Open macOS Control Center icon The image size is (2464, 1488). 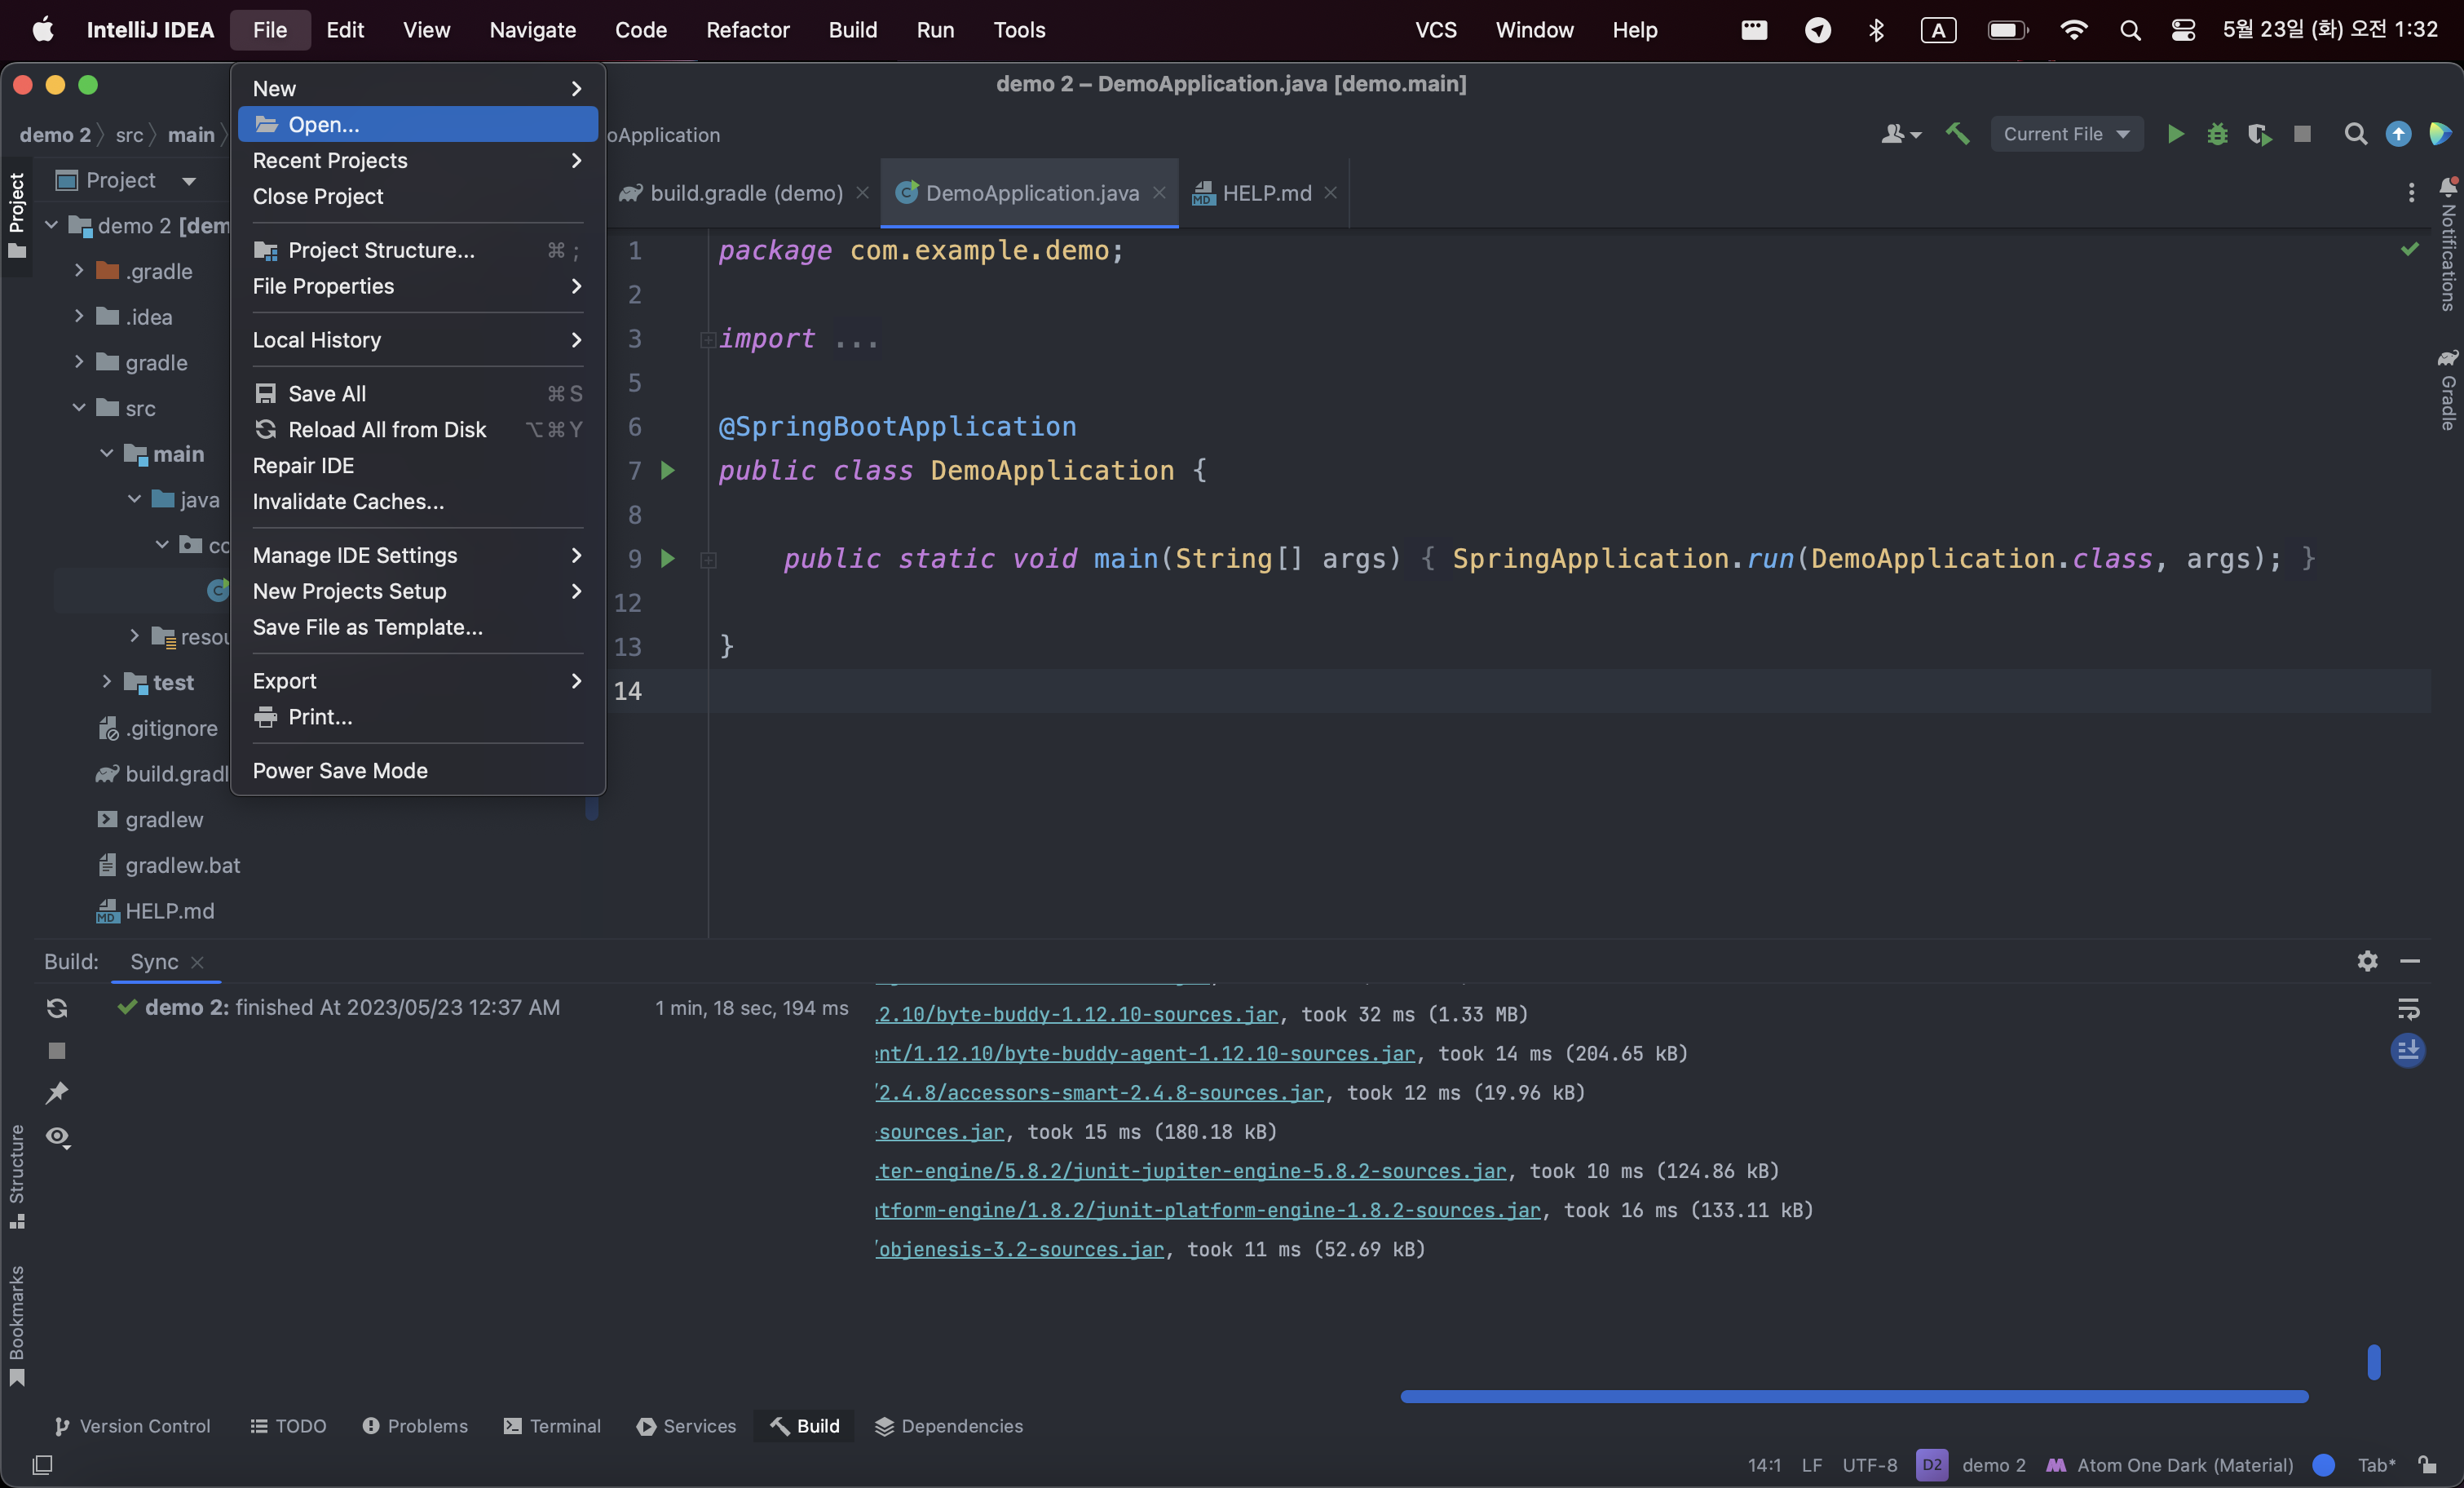click(x=2183, y=30)
